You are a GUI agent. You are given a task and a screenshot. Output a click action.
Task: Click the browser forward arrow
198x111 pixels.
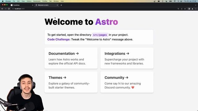pyautogui.click(x=6, y=9)
